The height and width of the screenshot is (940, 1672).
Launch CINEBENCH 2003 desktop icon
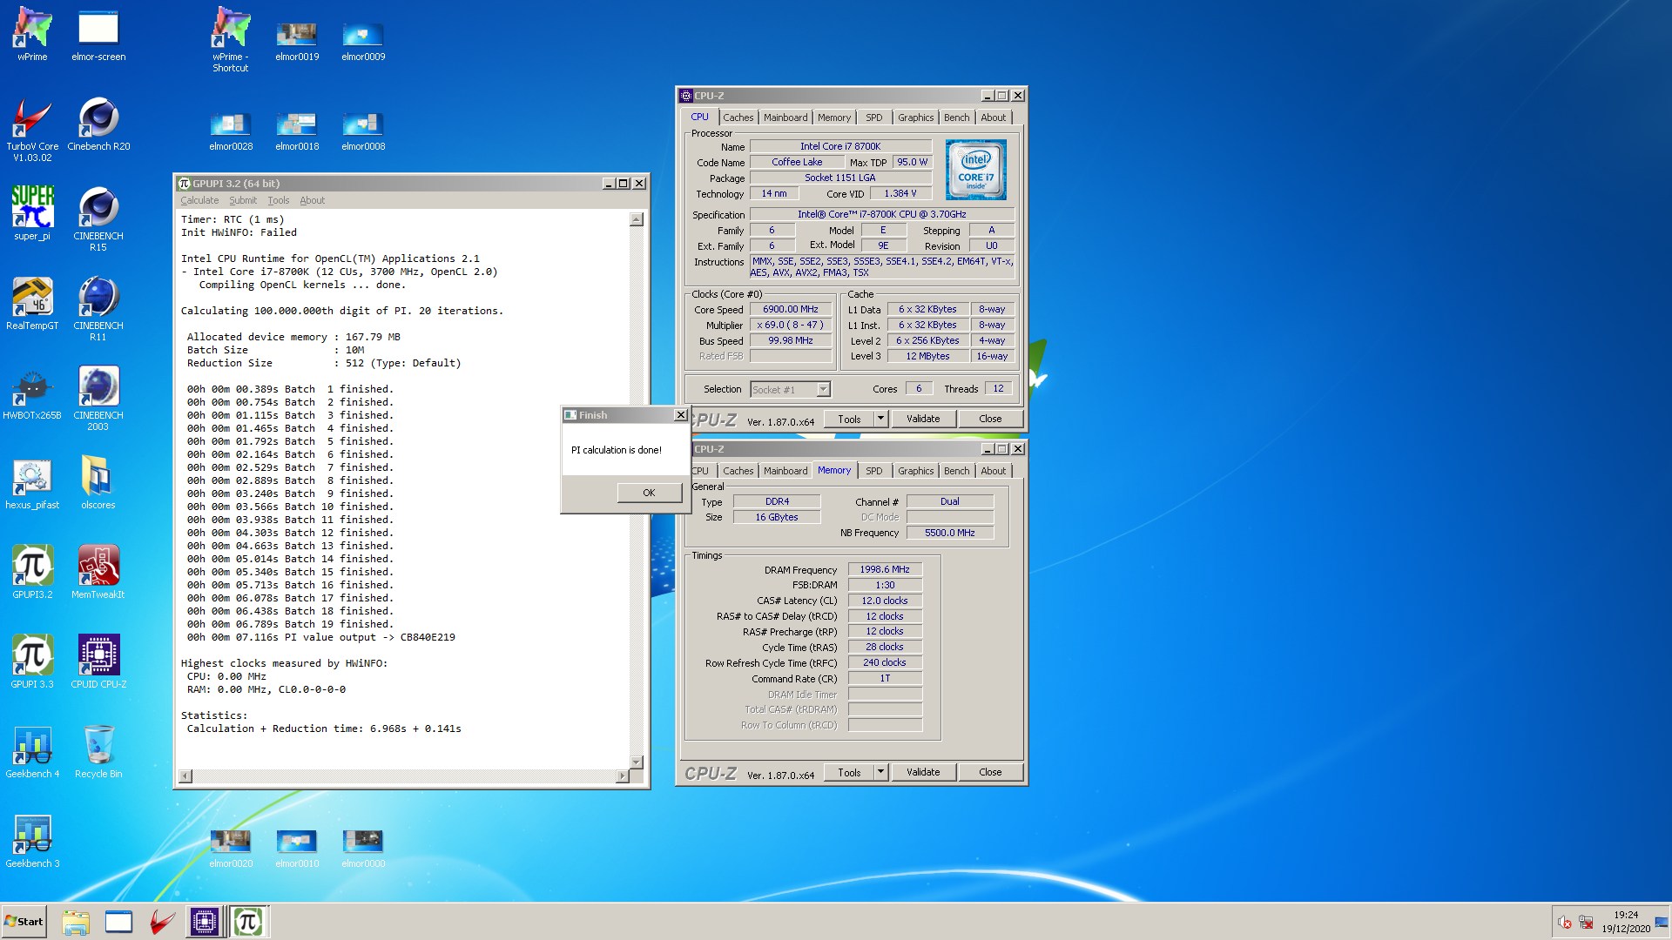pyautogui.click(x=98, y=398)
